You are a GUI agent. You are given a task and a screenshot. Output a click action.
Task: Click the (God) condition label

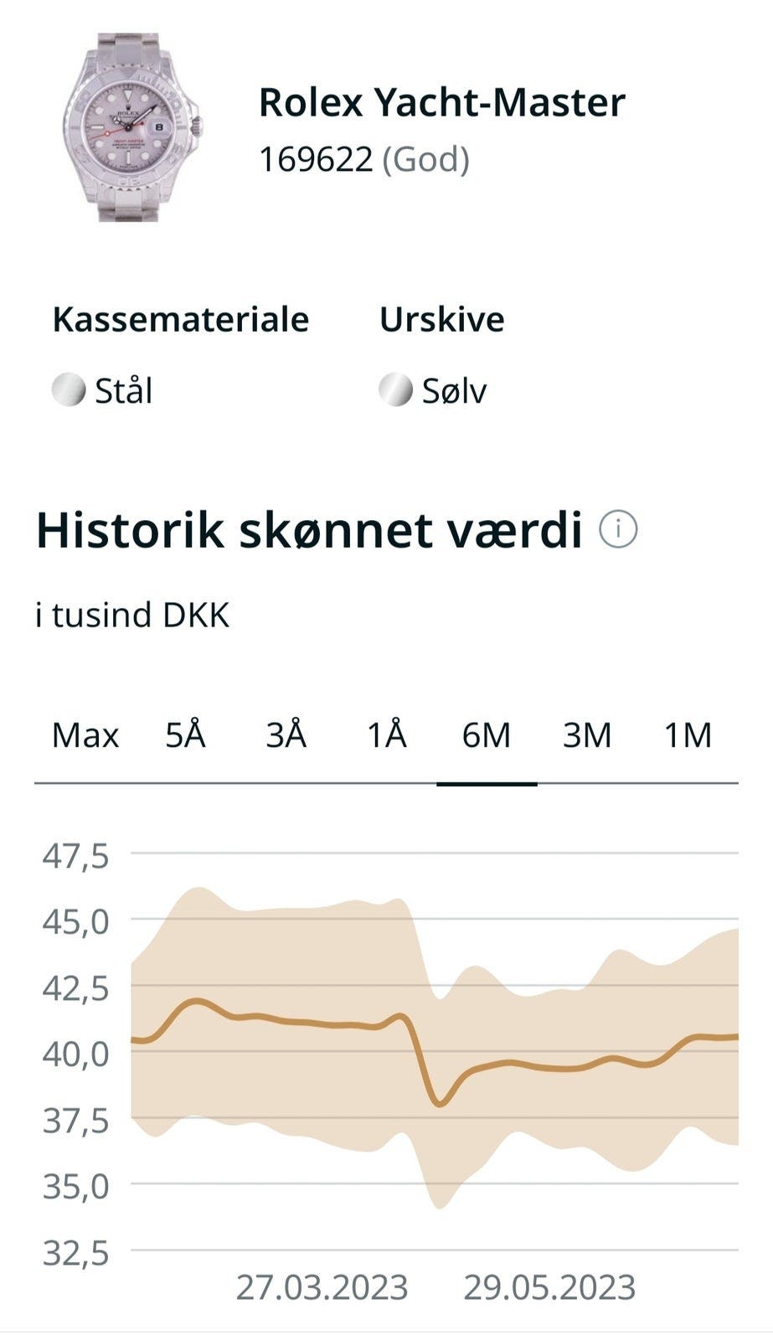click(x=425, y=159)
